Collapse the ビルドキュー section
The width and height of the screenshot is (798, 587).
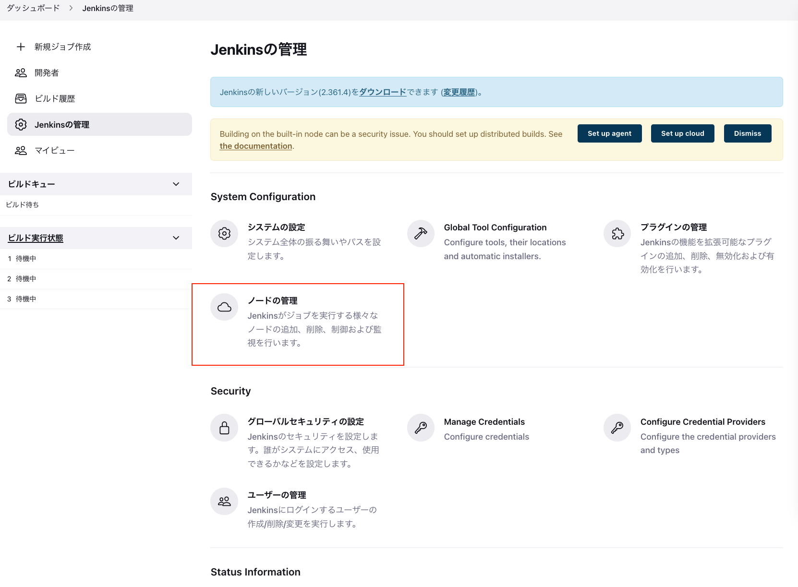click(x=176, y=184)
